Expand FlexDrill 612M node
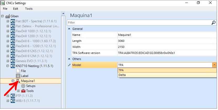 (x=8, y=56)
